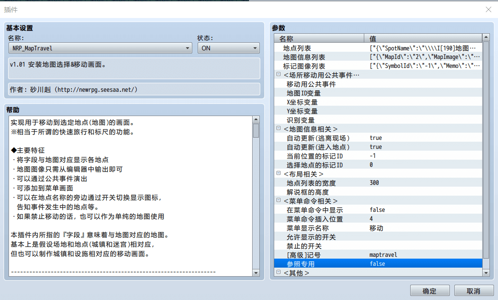This screenshot has height=300, width=498.
Task: Select the 地图ID变量 parameter
Action: (378, 93)
